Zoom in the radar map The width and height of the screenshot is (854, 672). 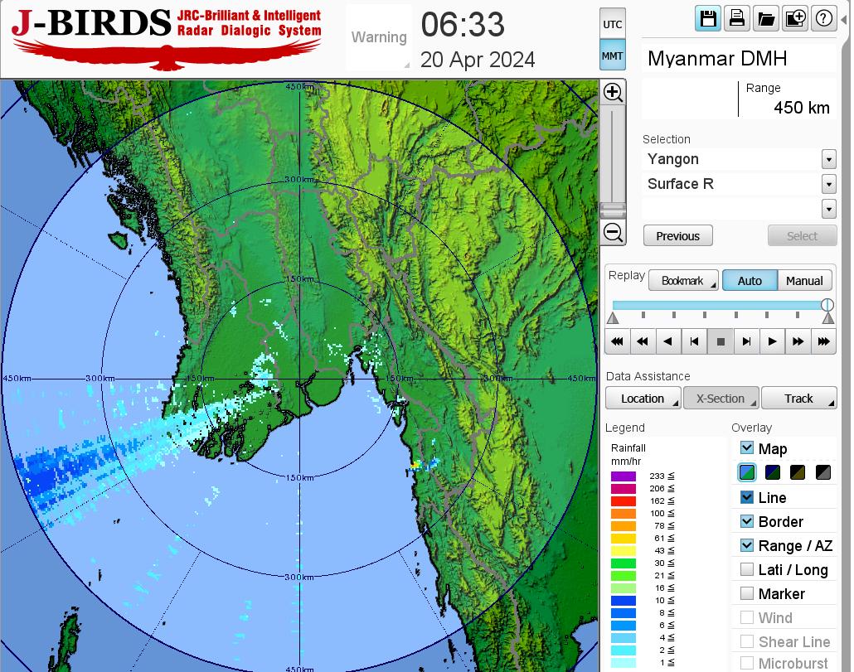click(x=614, y=92)
